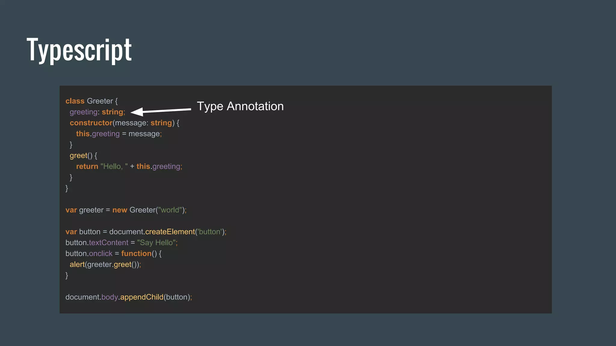Click the 'return "Hello, " + this.greeting;' line

pyautogui.click(x=129, y=166)
